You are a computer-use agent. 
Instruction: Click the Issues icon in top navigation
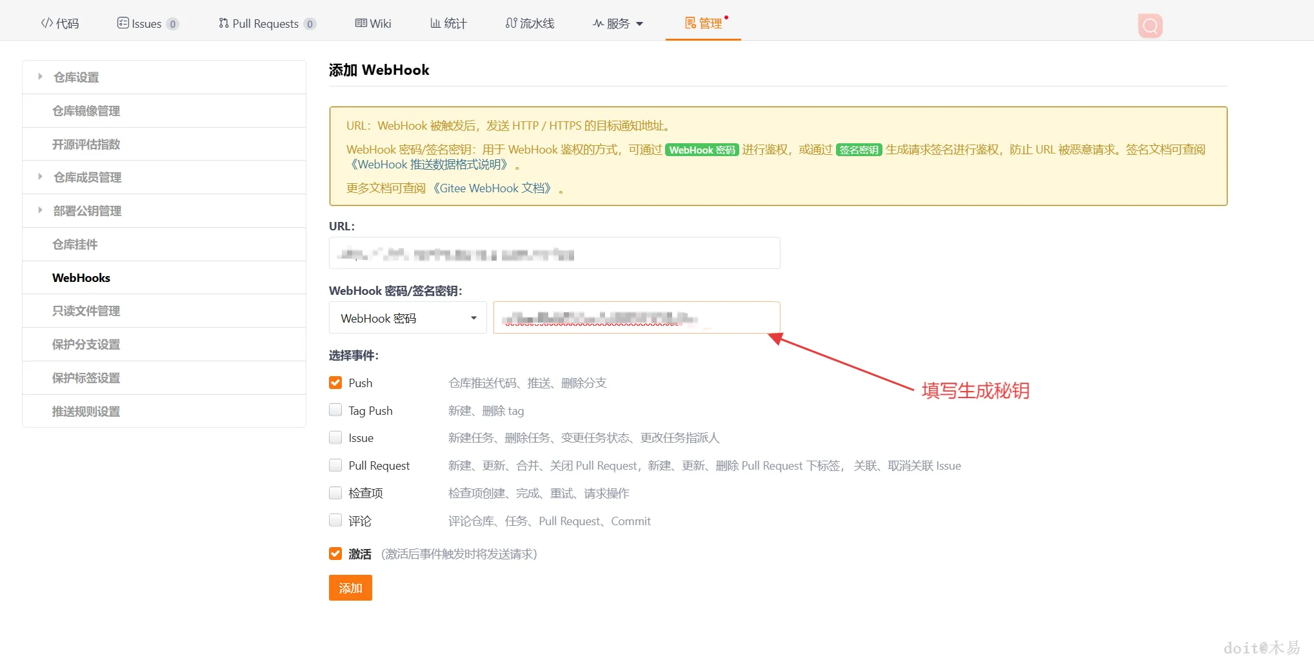coord(122,22)
